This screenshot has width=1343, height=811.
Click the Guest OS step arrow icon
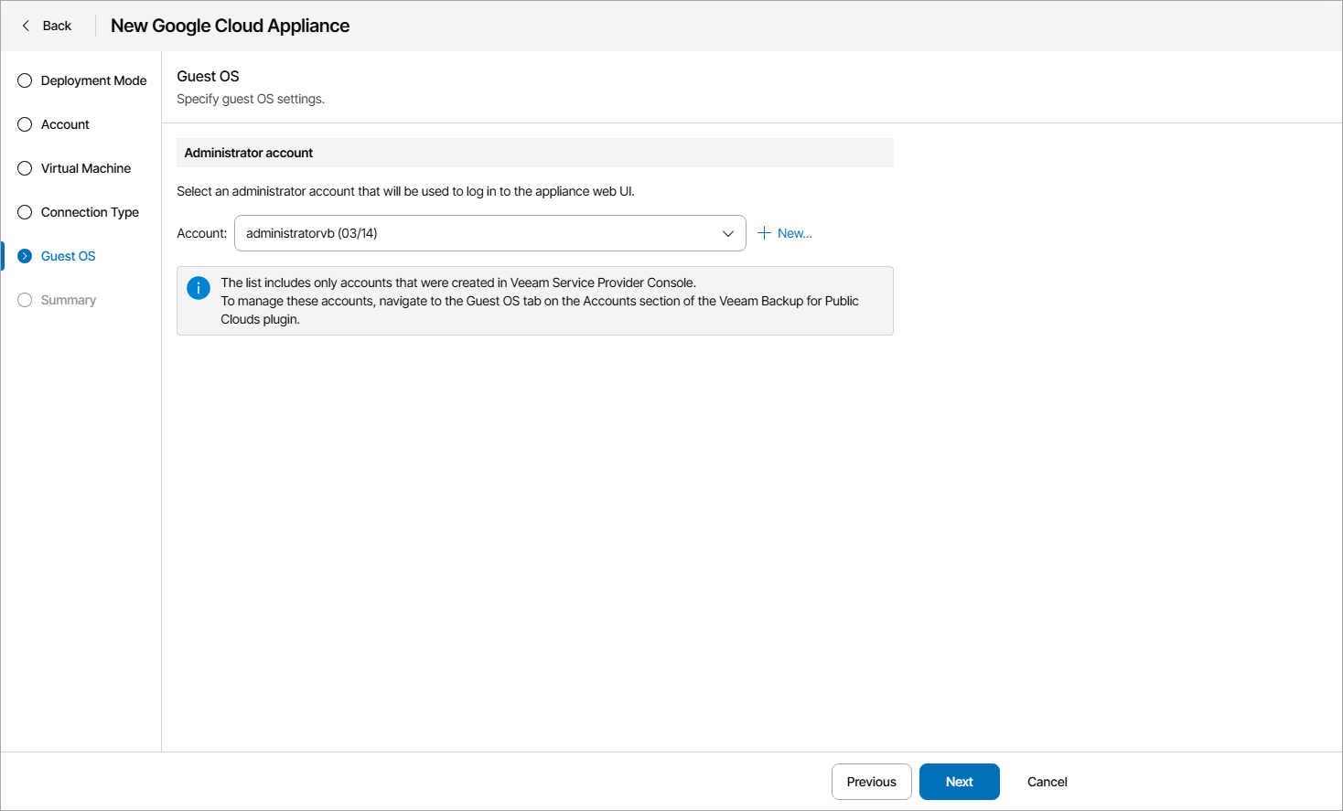click(24, 256)
